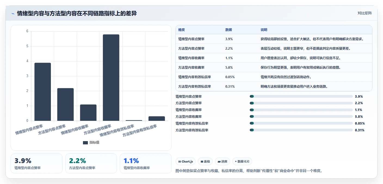Click the 维度 column header

[x=181, y=30]
